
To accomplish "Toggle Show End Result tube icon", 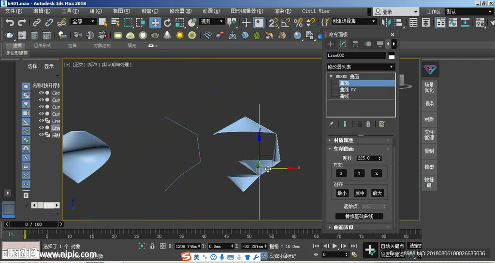I will click(345, 124).
